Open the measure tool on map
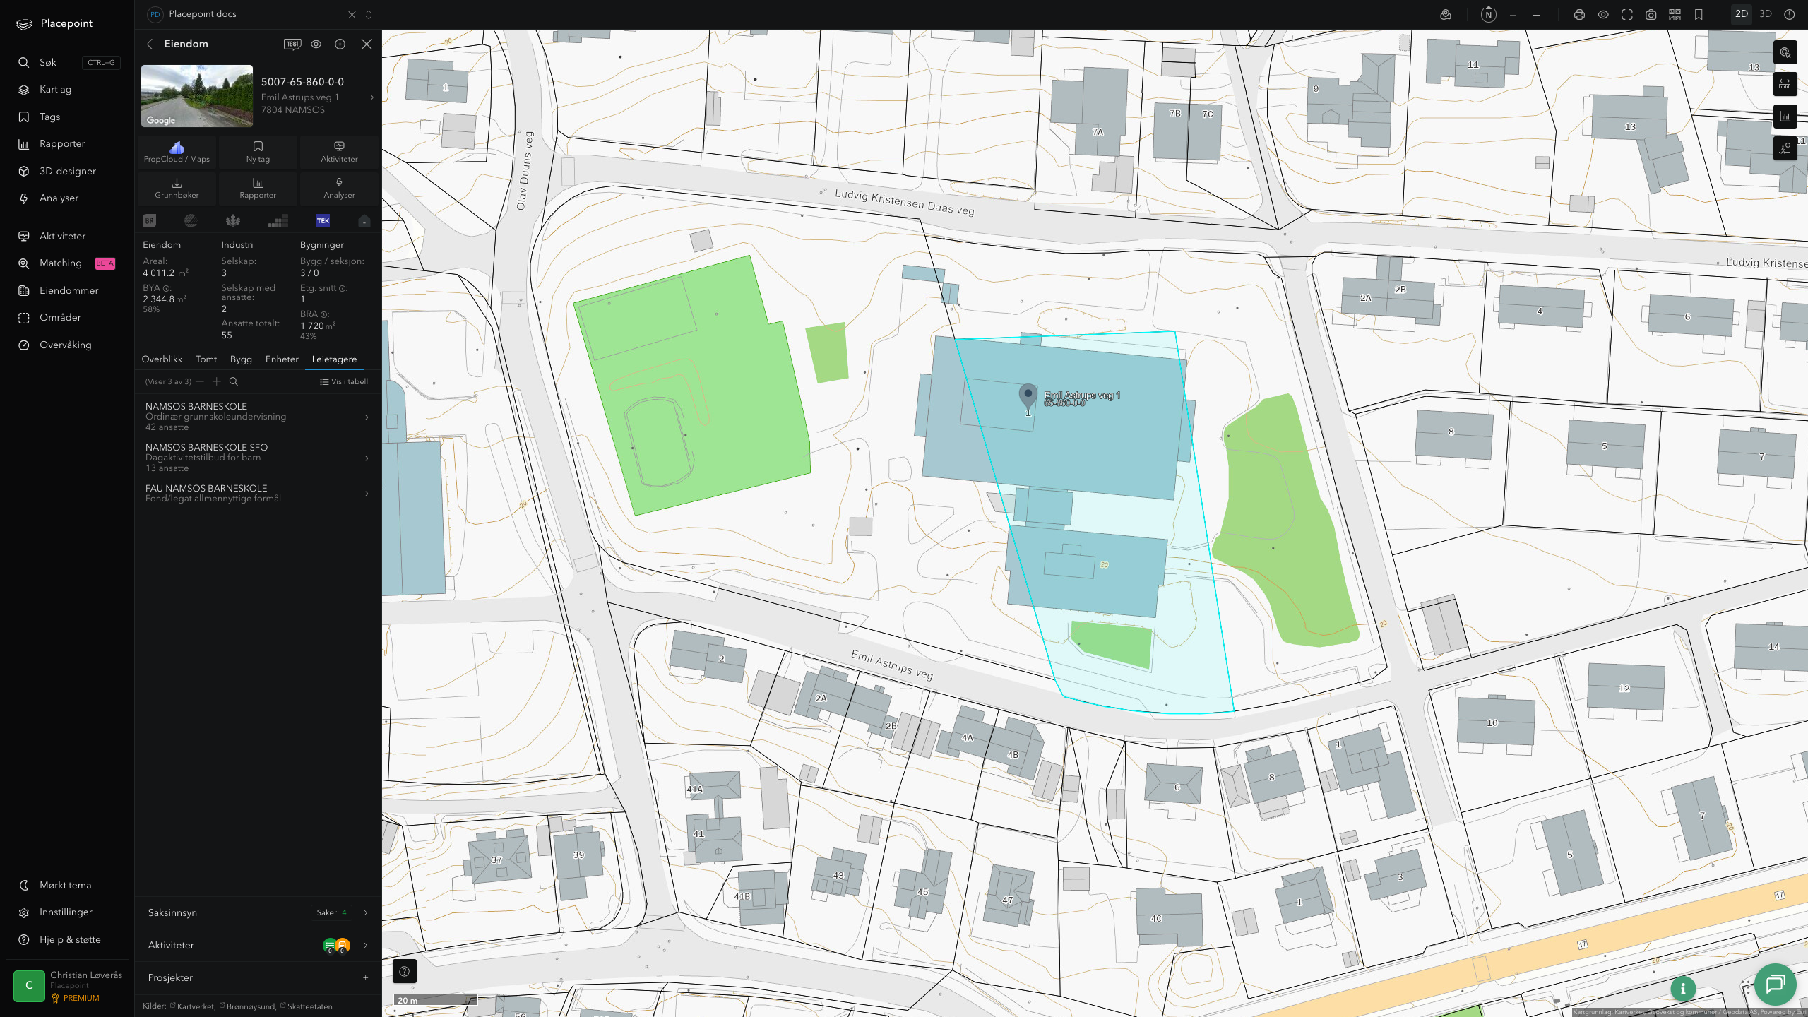 (1785, 85)
